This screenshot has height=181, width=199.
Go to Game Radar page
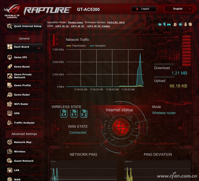coord(24,95)
